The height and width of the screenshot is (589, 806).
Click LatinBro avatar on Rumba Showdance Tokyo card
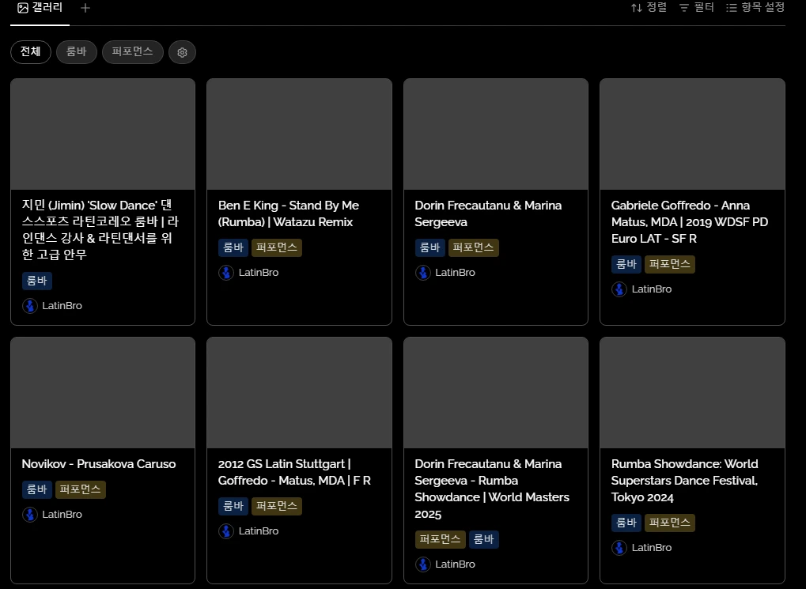pos(619,548)
